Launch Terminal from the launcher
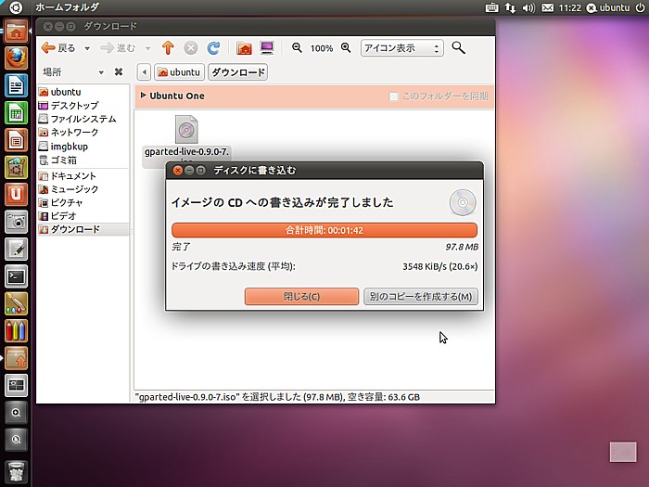649x487 pixels. click(x=16, y=276)
